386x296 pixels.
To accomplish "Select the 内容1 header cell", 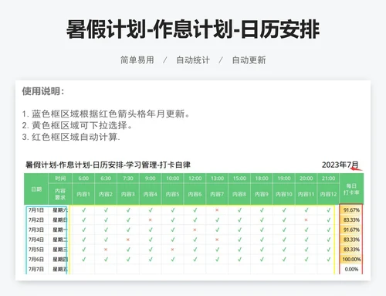I will (x=83, y=194).
